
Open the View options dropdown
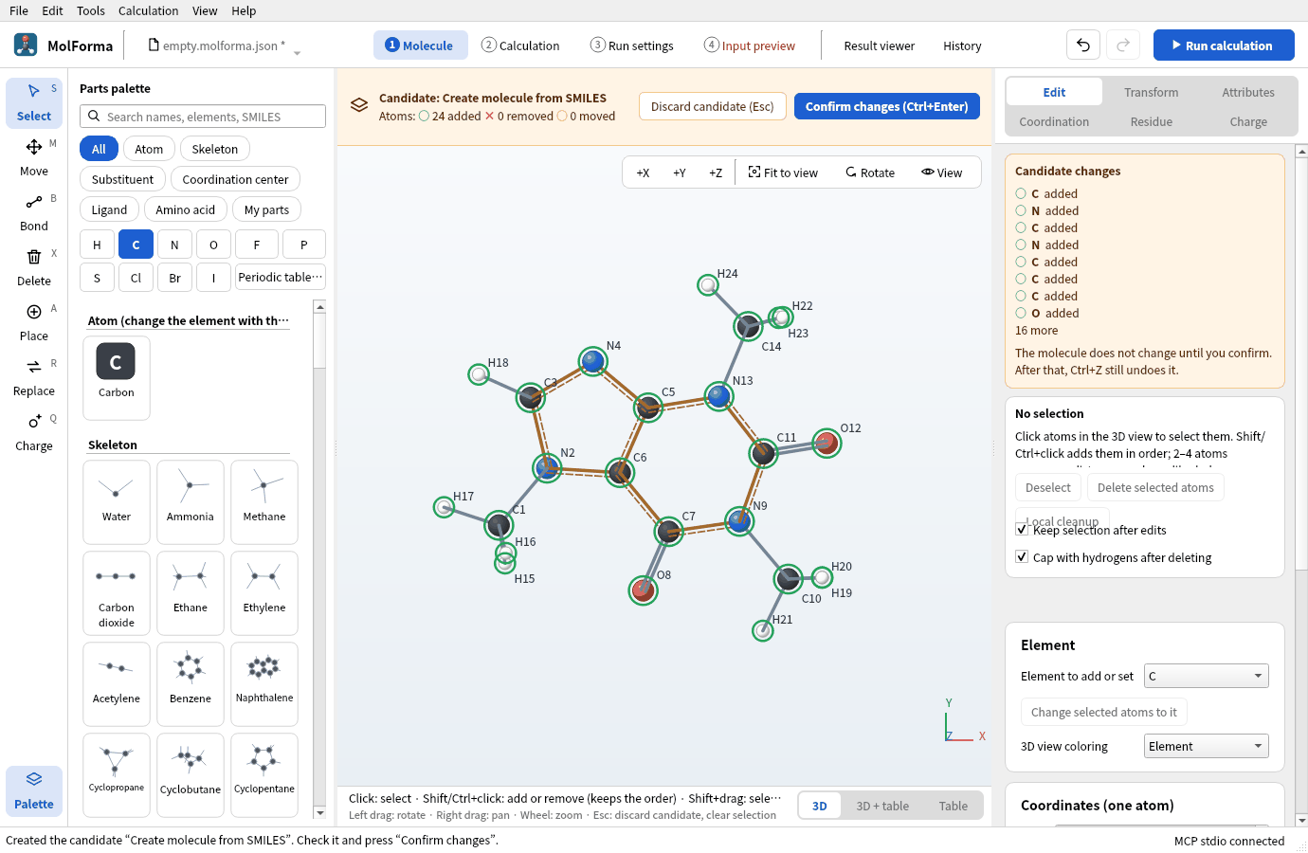pyautogui.click(x=941, y=172)
